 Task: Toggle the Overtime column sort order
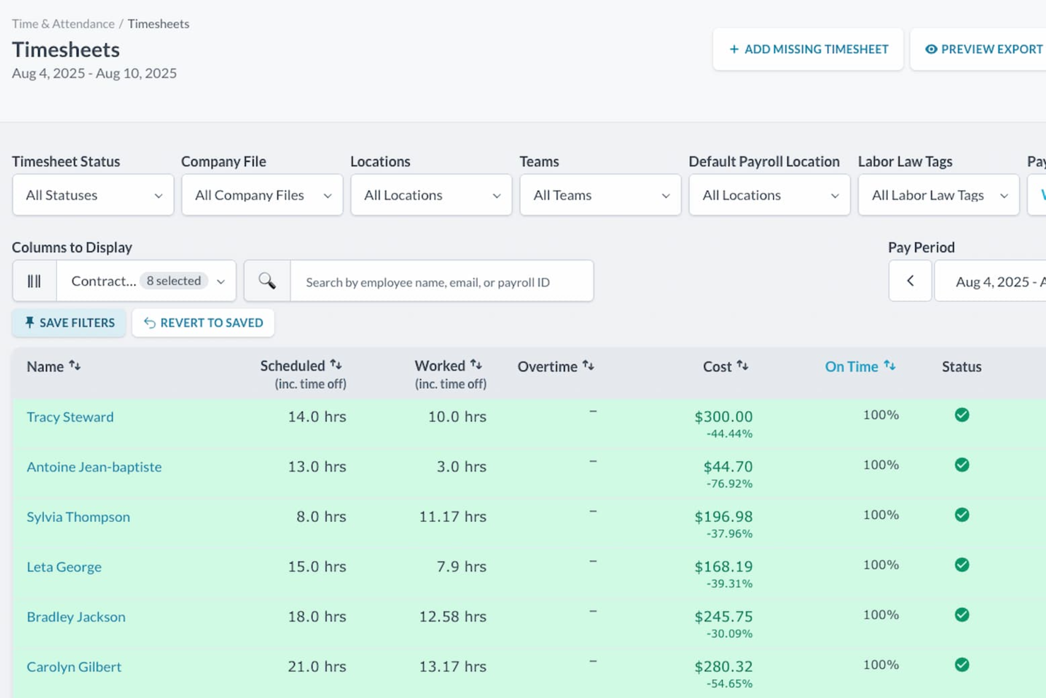click(588, 366)
